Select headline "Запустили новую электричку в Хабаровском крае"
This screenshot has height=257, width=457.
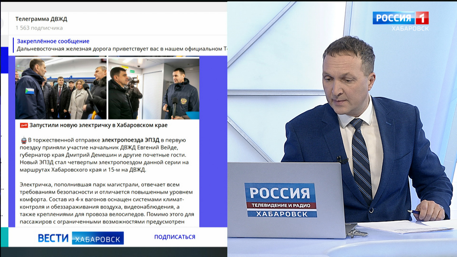tap(99, 125)
